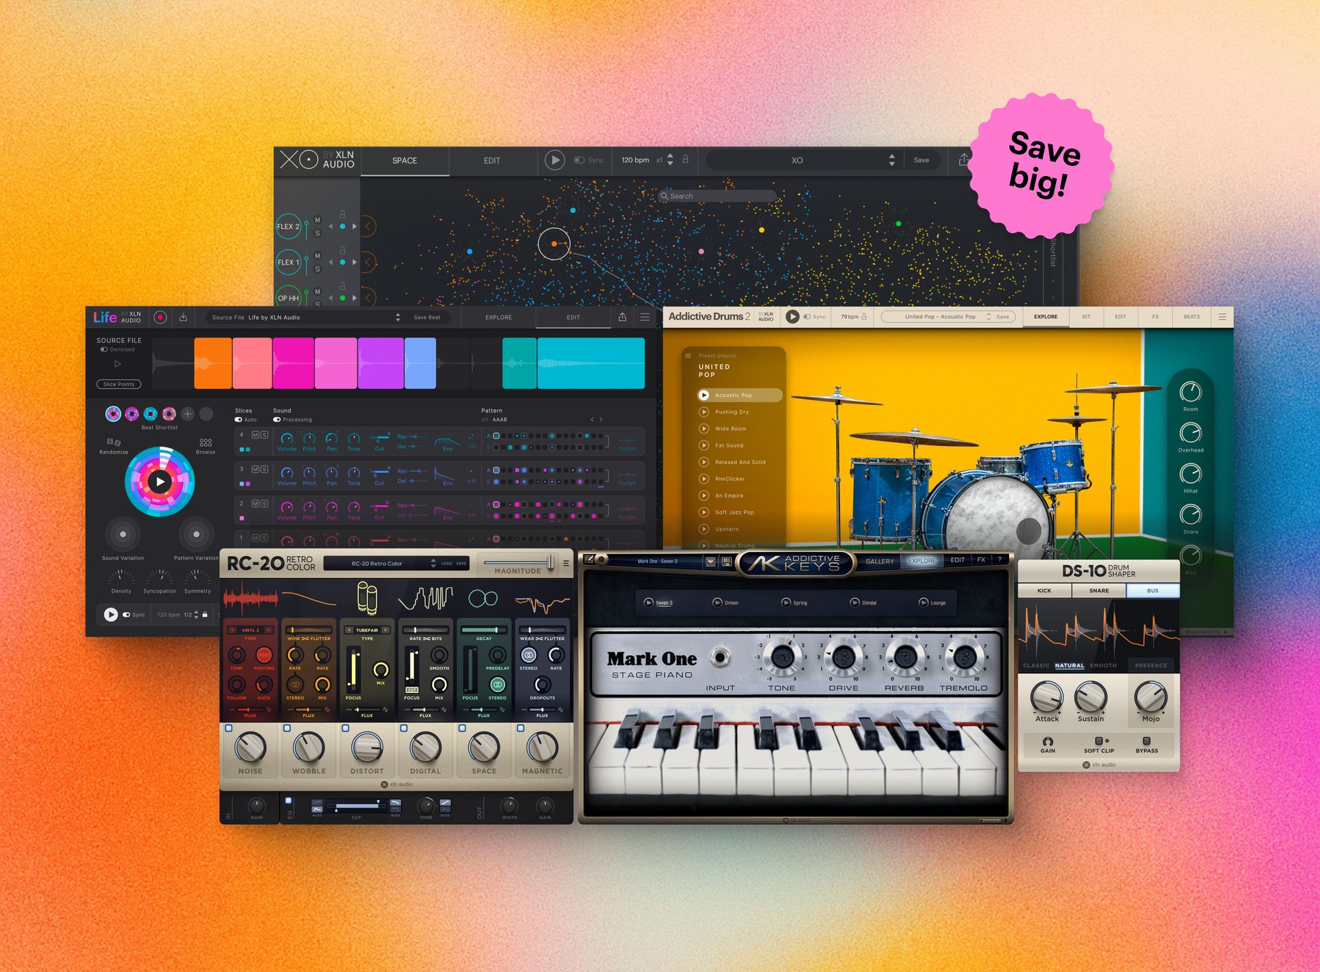This screenshot has height=972, width=1320.
Task: Click the Browse grid icon in Life
Action: pos(206,442)
